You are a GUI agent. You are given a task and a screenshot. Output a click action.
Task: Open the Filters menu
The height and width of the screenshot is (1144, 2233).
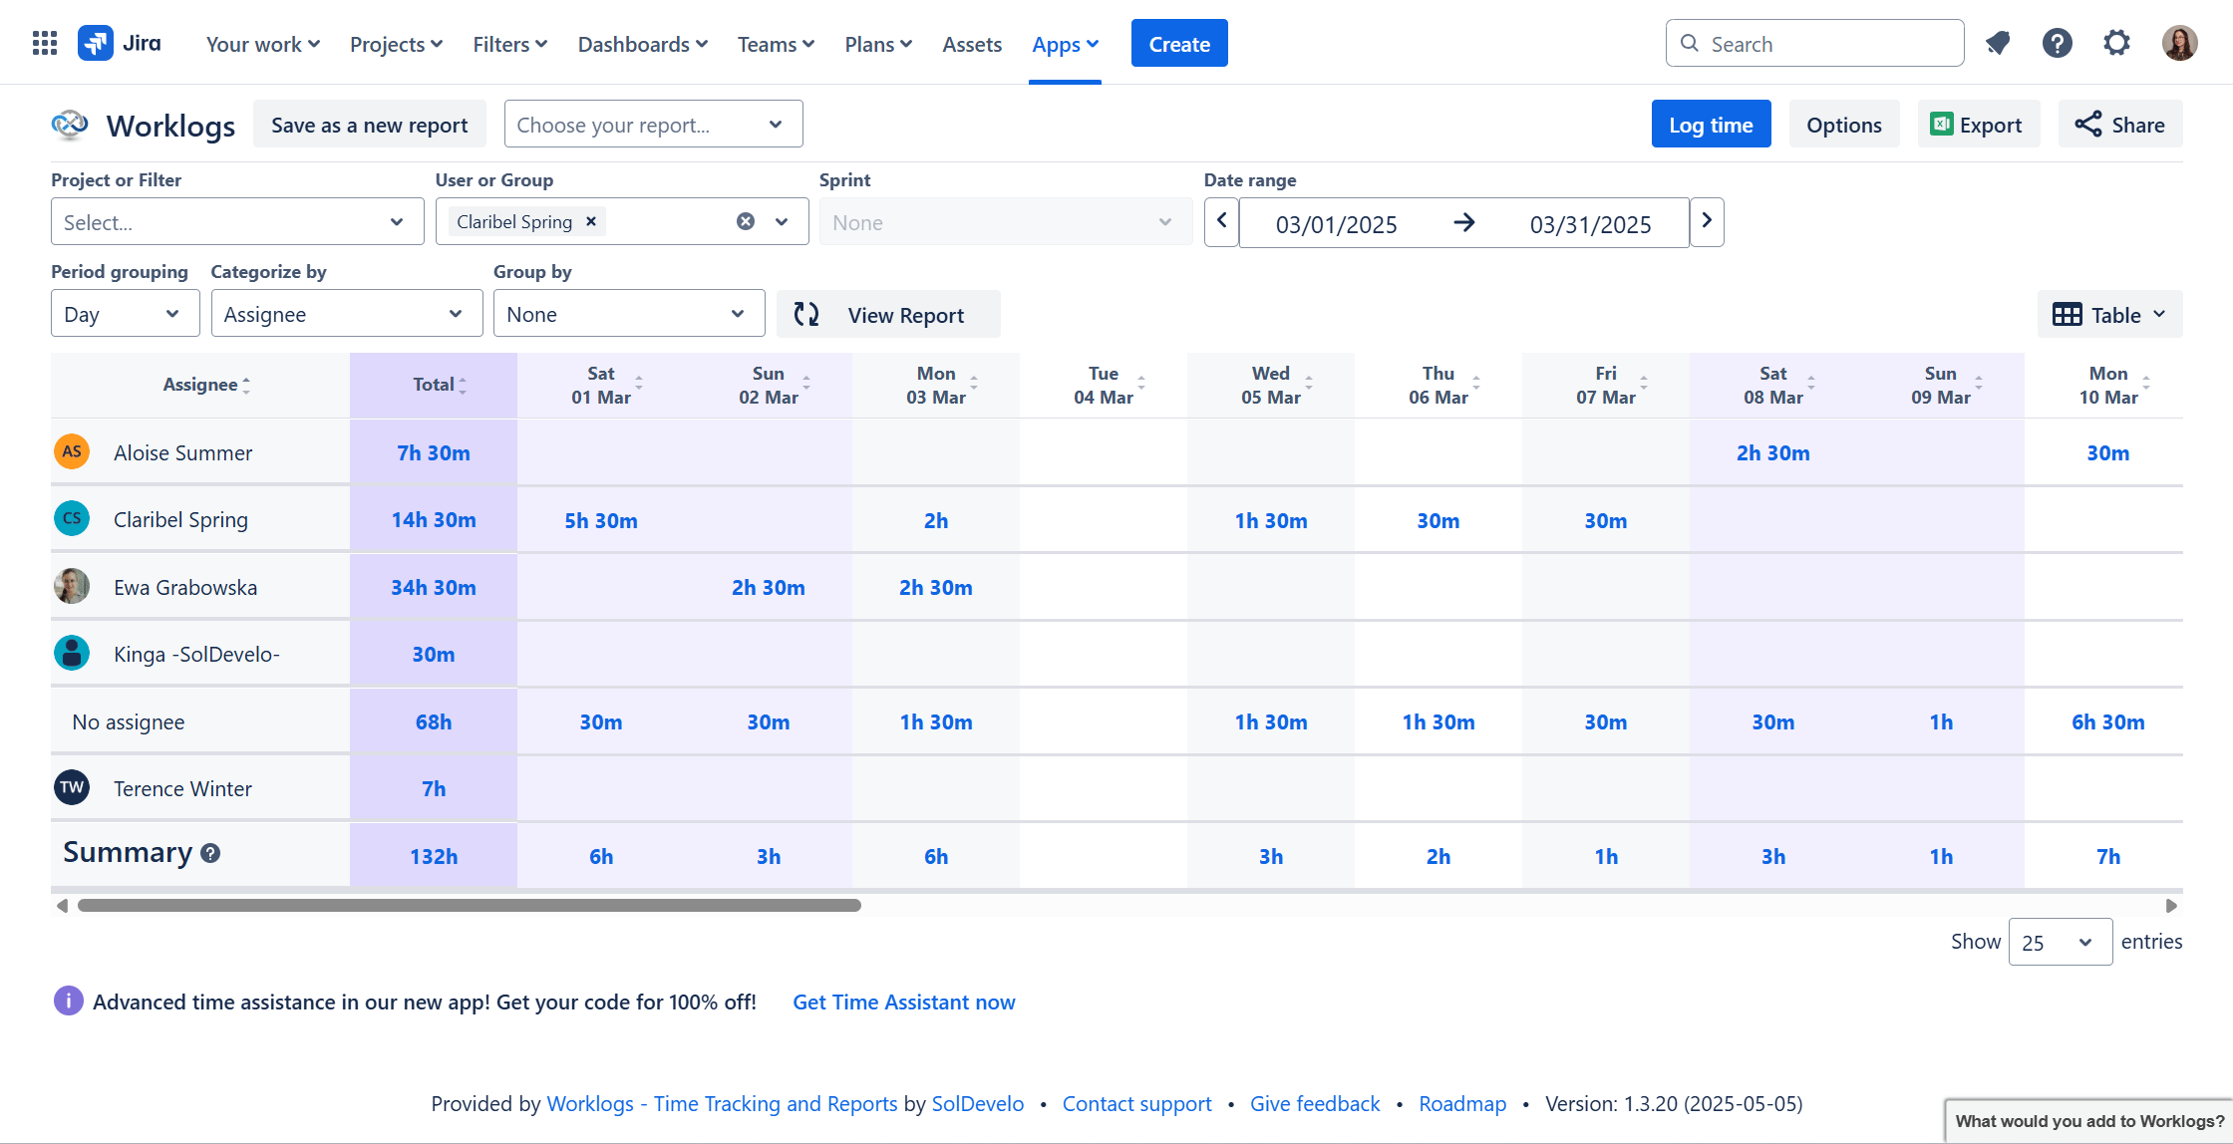[x=509, y=44]
